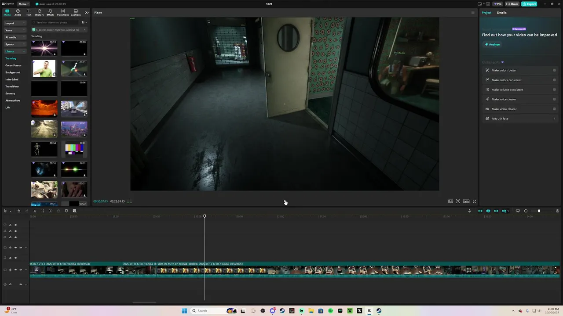This screenshot has width=563, height=316.
Task: Select the Trending library category
Action: tap(11, 58)
